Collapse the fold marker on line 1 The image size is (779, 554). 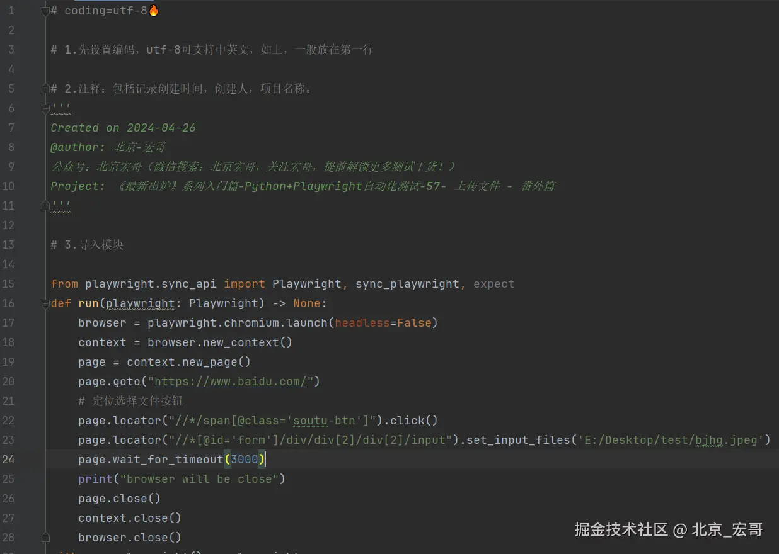tap(45, 11)
